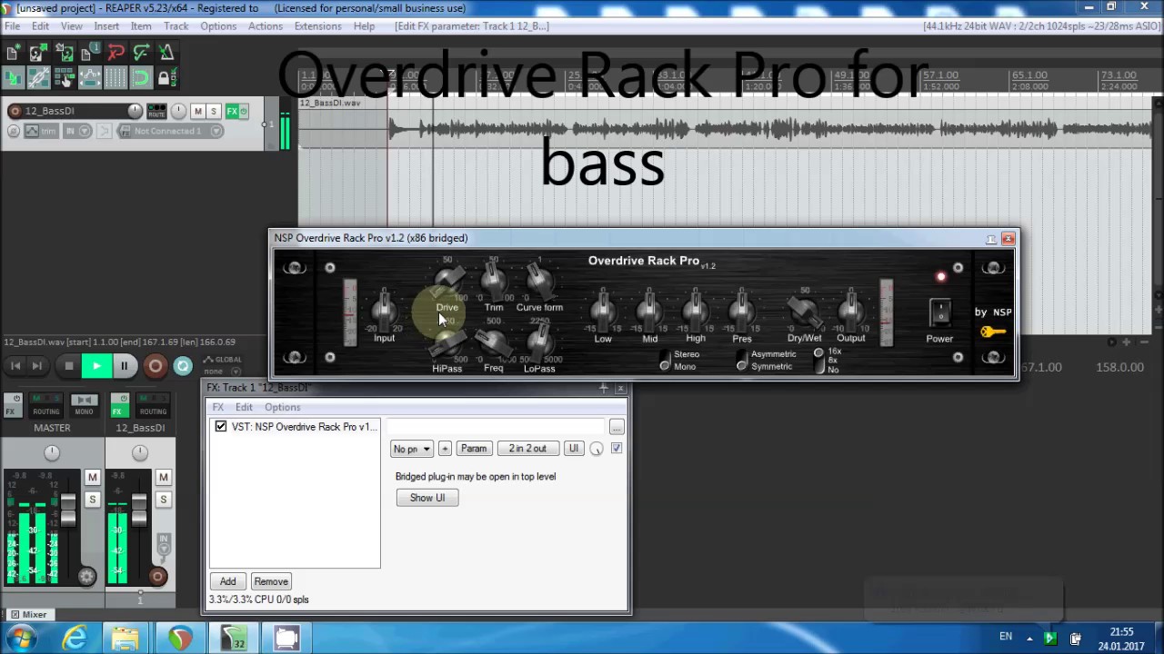Open the No preset dropdown in FX window
1164x654 pixels.
pyautogui.click(x=412, y=449)
